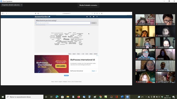Click the heart icon in AnswerGarden header
Screen dimensions: 177x99
click(x=94, y=17)
